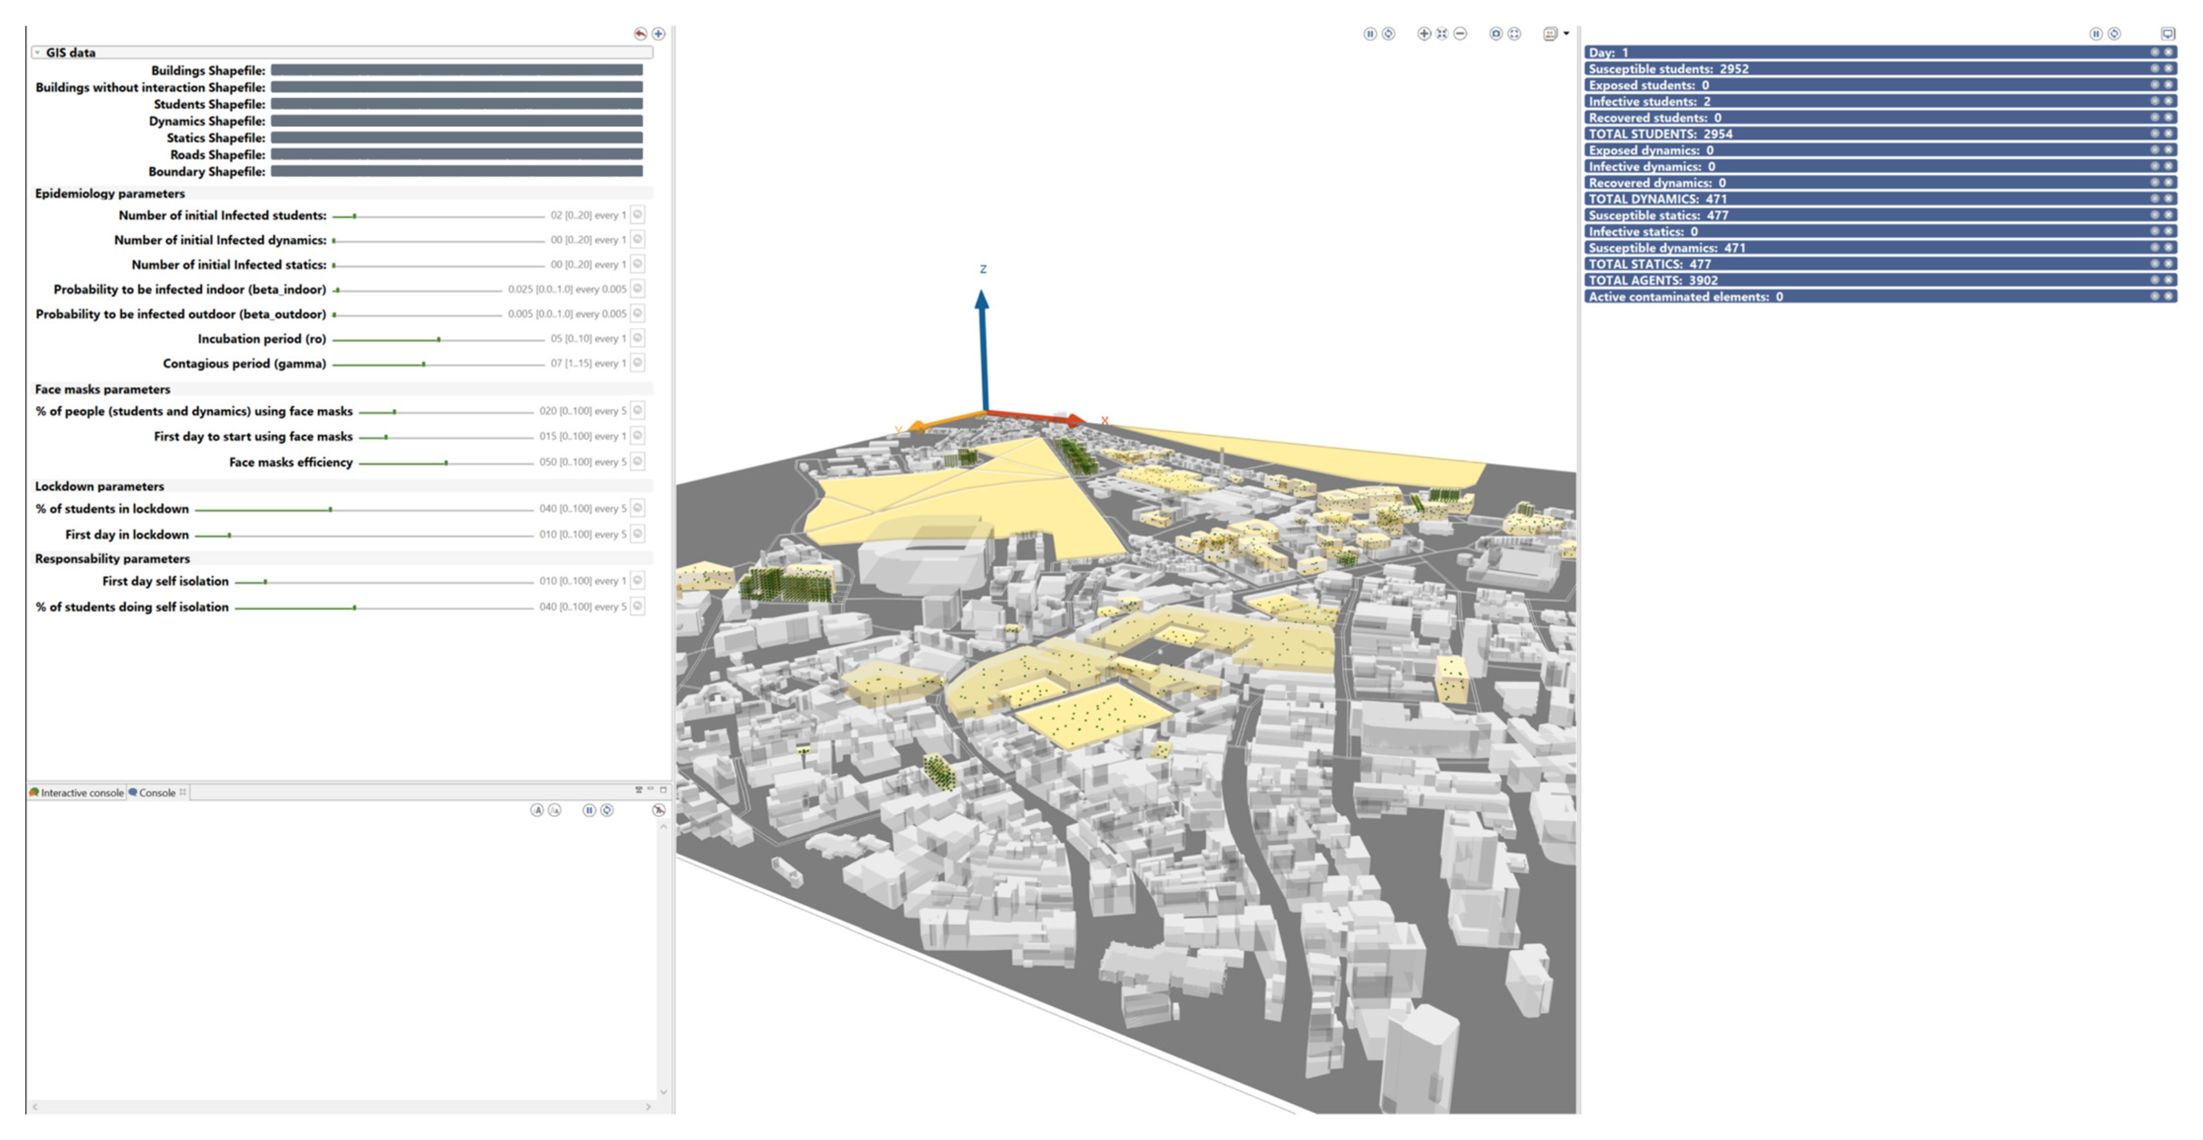Pause the Day monitor row
Screen dimensions: 2203x1140
(2154, 52)
